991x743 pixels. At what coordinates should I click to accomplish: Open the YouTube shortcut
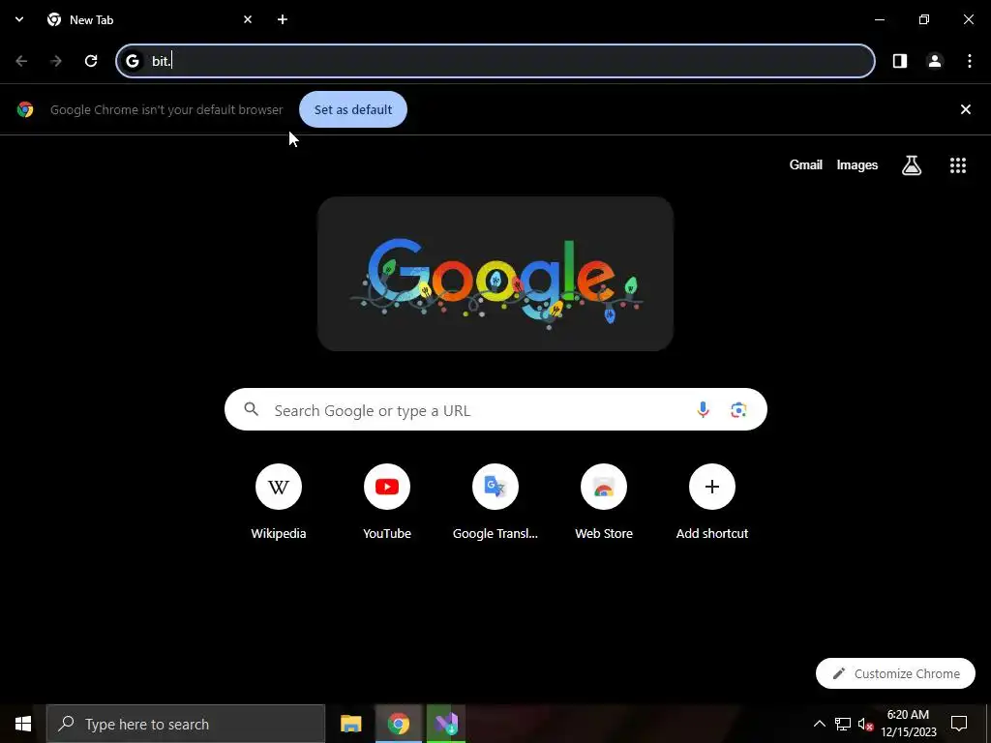click(x=387, y=502)
